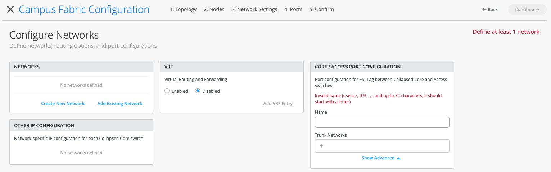551x172 pixels.
Task: Select the Network Settings step
Action: (254, 10)
